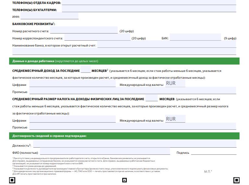
Task: Click the Цифрами field under average income
Action: pos(72,84)
